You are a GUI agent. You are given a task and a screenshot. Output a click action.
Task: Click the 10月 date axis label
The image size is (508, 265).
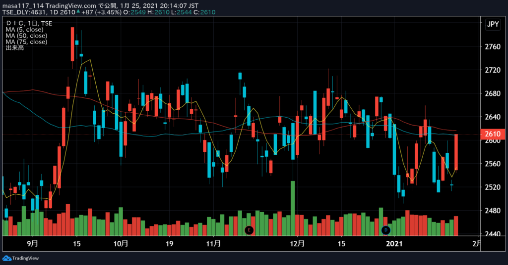(121, 243)
